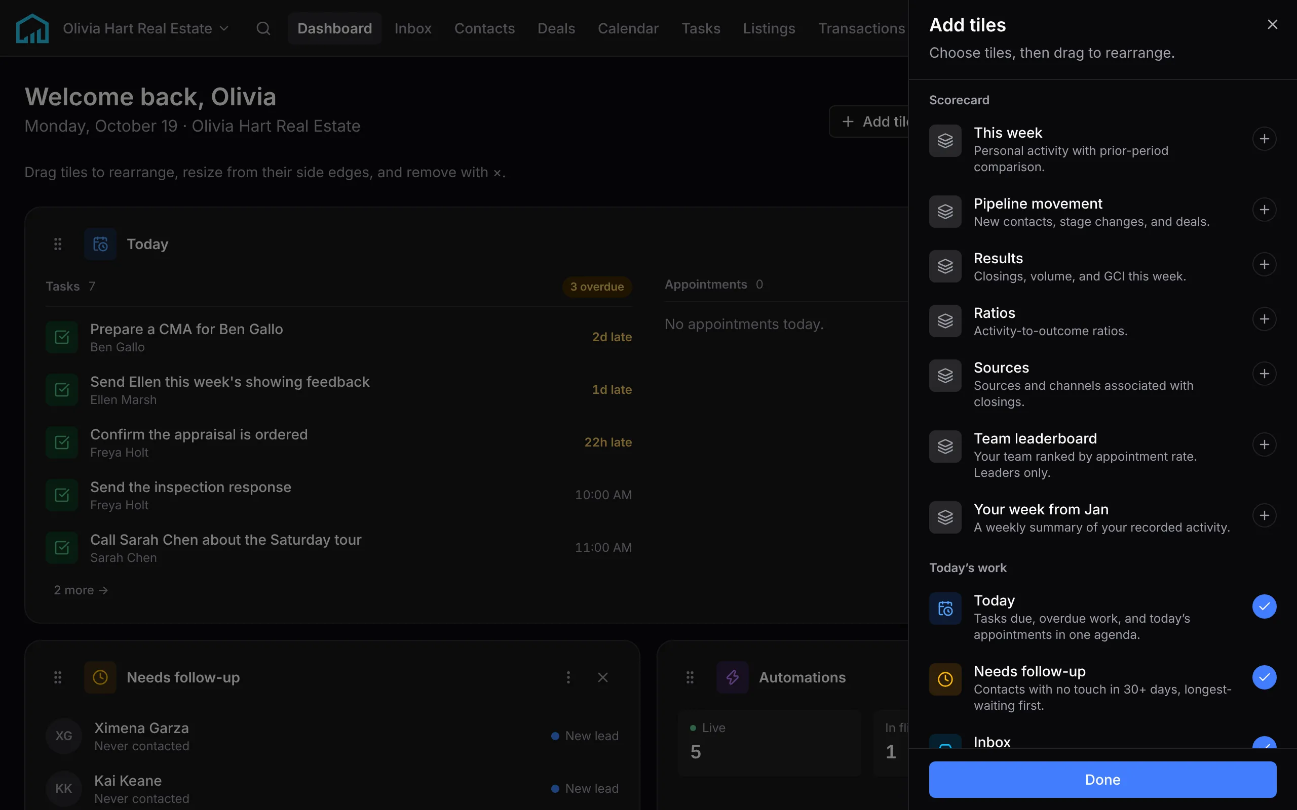
Task: Open the search icon in top bar
Action: 263,28
